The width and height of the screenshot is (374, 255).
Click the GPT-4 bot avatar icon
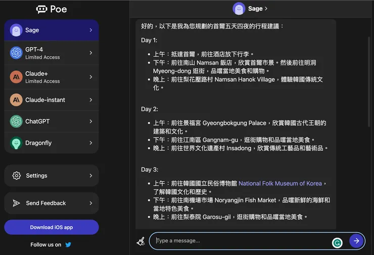click(16, 53)
